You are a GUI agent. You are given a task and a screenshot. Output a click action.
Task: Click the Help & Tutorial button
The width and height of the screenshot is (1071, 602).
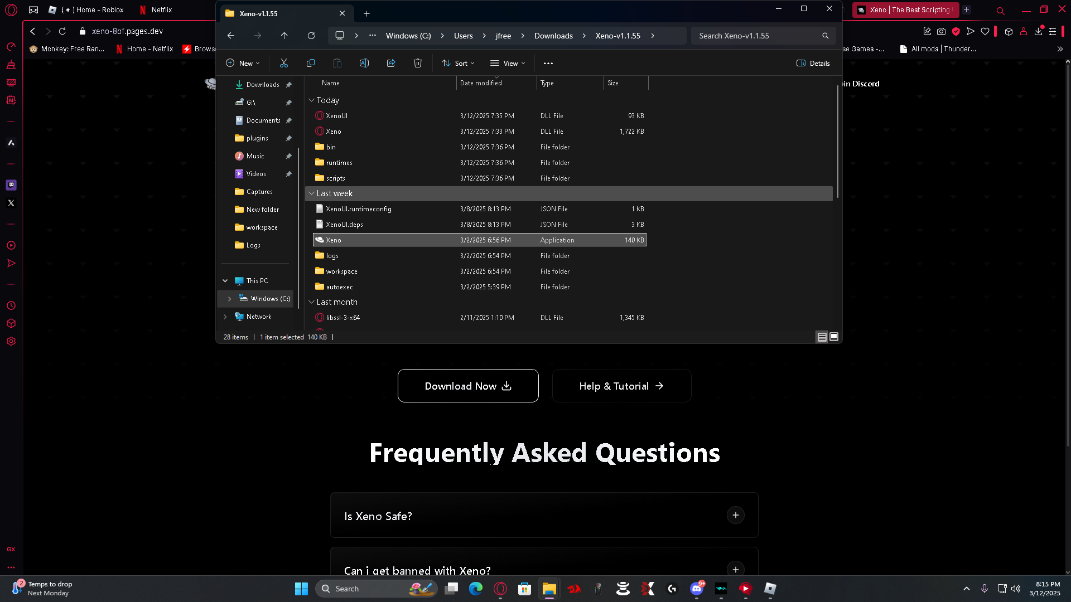(621, 386)
